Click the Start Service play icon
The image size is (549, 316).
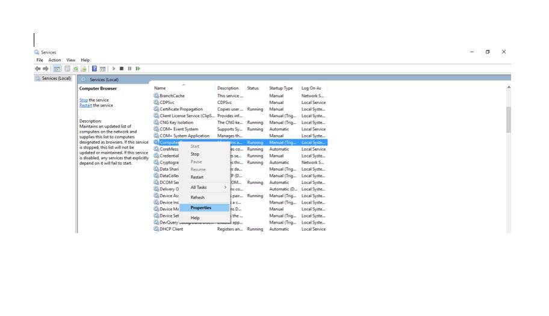click(114, 69)
